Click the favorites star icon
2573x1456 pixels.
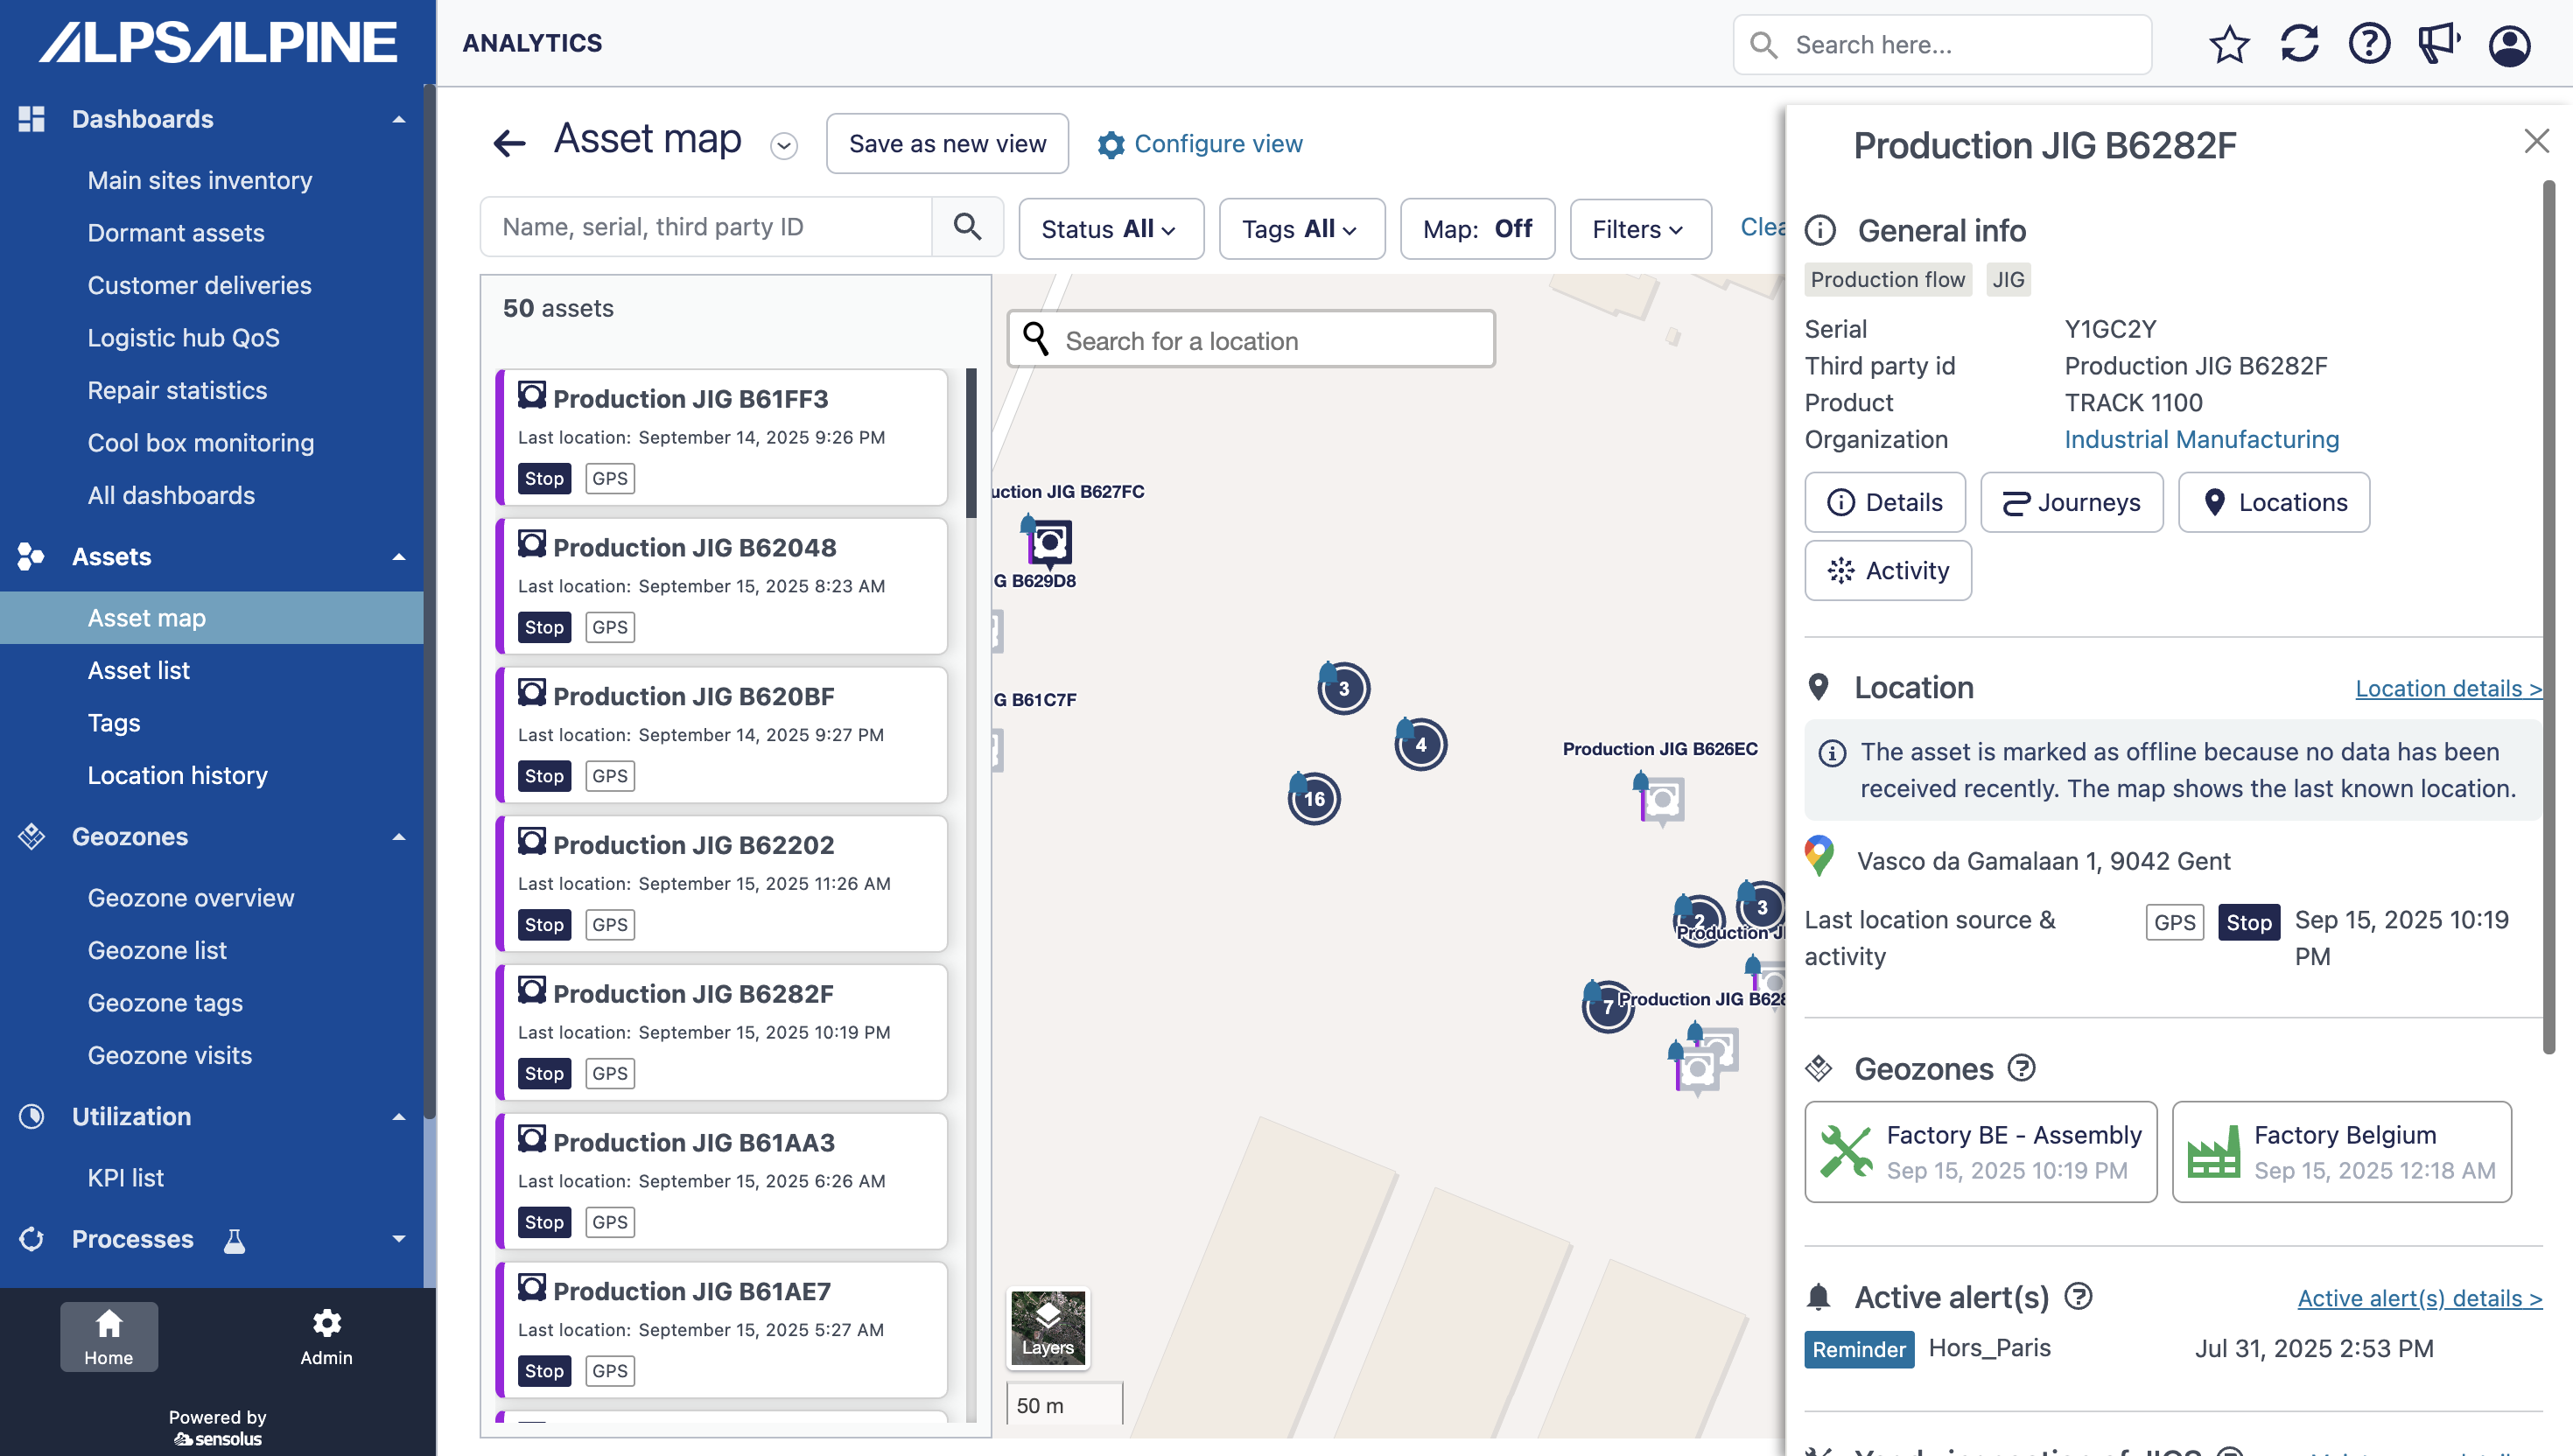click(2229, 45)
